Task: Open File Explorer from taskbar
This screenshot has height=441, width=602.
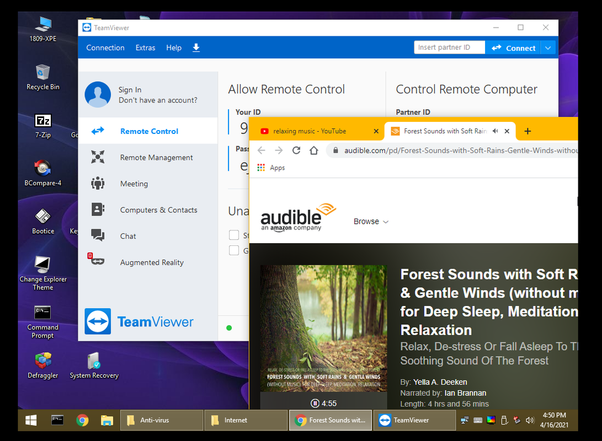Action: pos(106,420)
